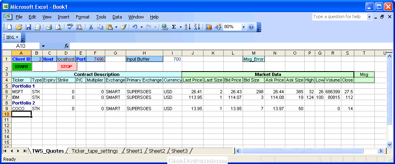Open the Insert menu
This screenshot has height=164, width=395.
pos(64,17)
